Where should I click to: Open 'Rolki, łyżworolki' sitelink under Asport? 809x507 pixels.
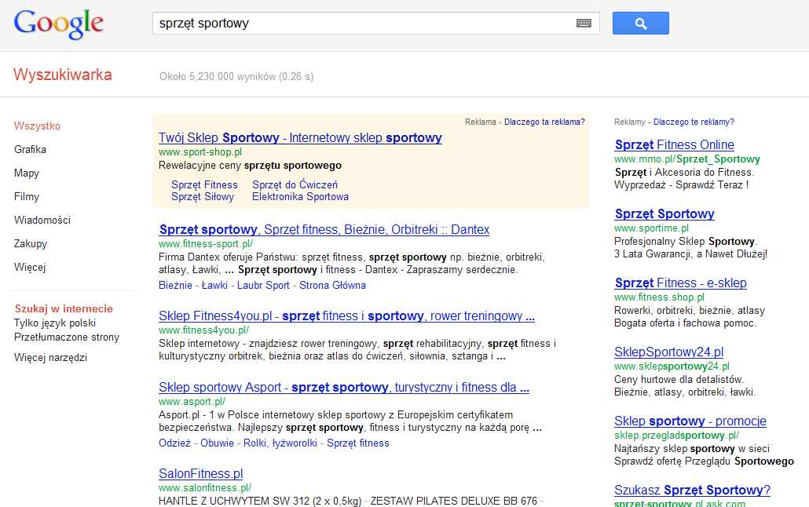pyautogui.click(x=280, y=443)
